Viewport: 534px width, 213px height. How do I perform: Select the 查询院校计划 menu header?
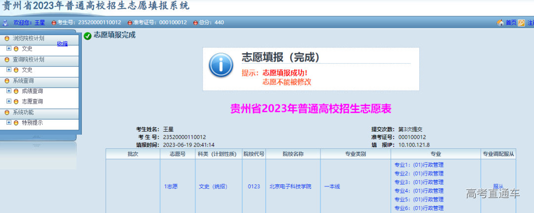(28, 59)
